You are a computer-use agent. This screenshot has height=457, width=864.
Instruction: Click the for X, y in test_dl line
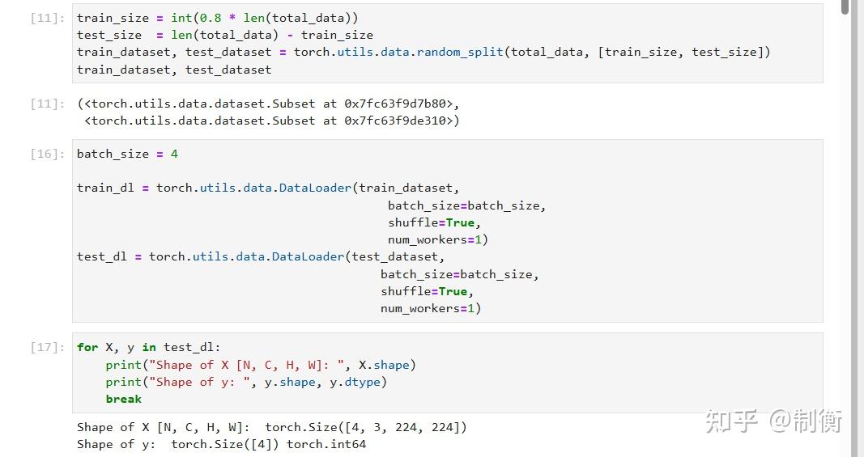149,348
